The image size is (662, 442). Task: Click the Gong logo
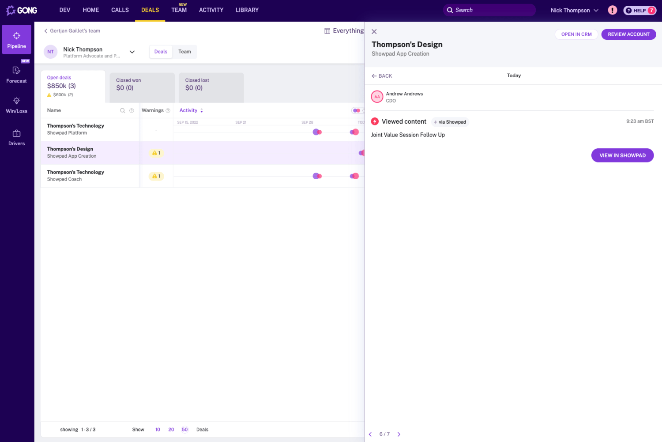tap(22, 10)
